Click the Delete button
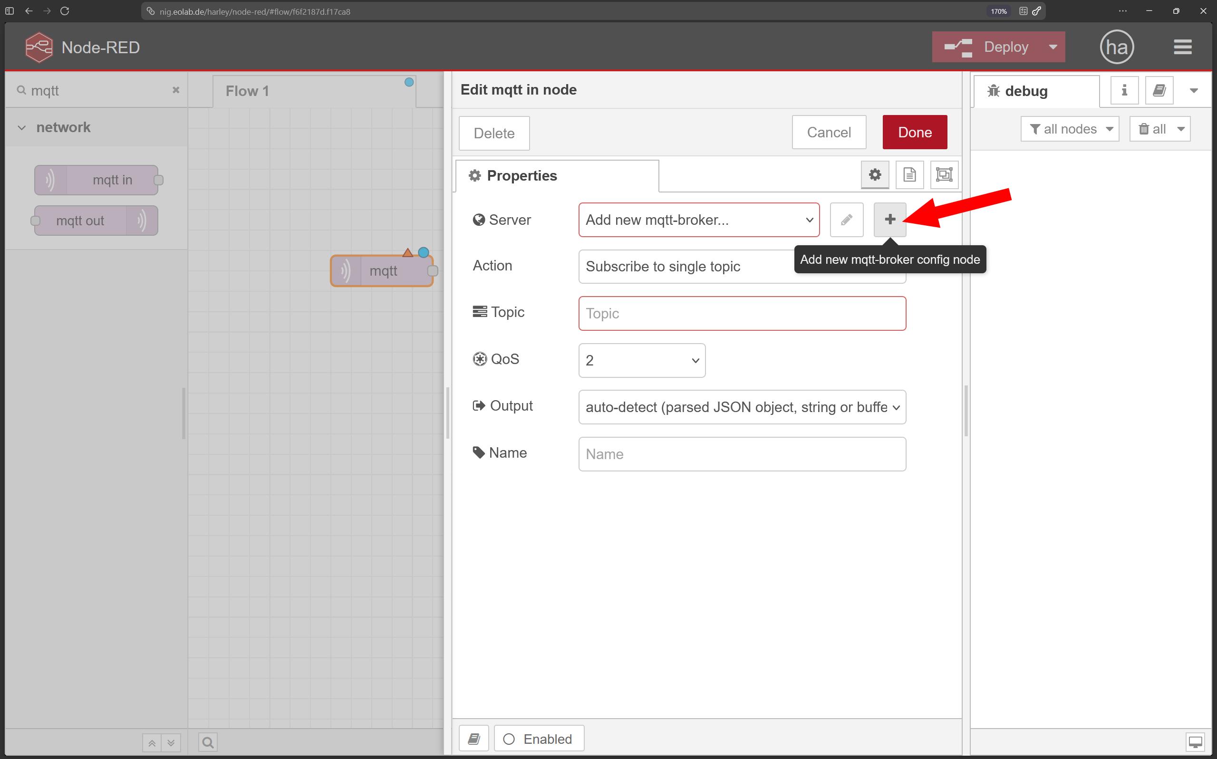The image size is (1217, 759). (494, 133)
